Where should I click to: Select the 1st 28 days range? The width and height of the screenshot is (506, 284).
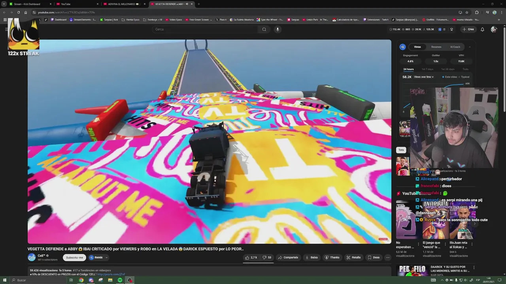448,69
